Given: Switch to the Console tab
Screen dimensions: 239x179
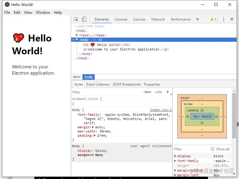Looking at the screenshot, I should tap(121, 19).
